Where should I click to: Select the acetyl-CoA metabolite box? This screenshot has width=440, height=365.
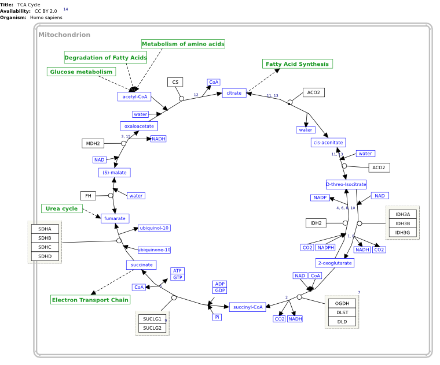[134, 96]
